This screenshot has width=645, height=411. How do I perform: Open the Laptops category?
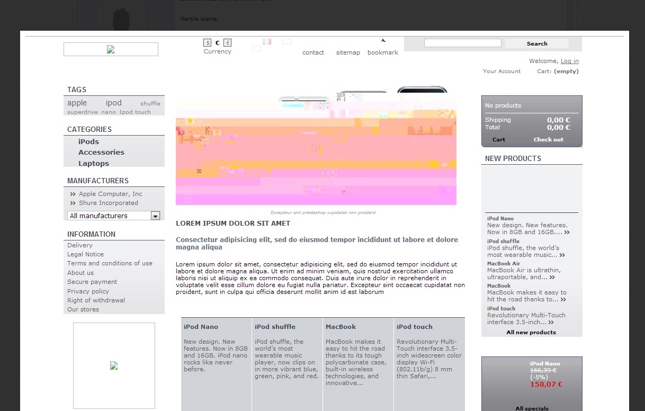click(94, 163)
